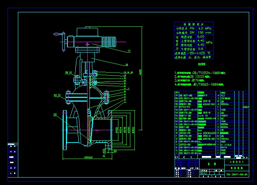257x185 pixels.
Task: Click drawing number 150 Z941Y-40-00
Action: 237,175
